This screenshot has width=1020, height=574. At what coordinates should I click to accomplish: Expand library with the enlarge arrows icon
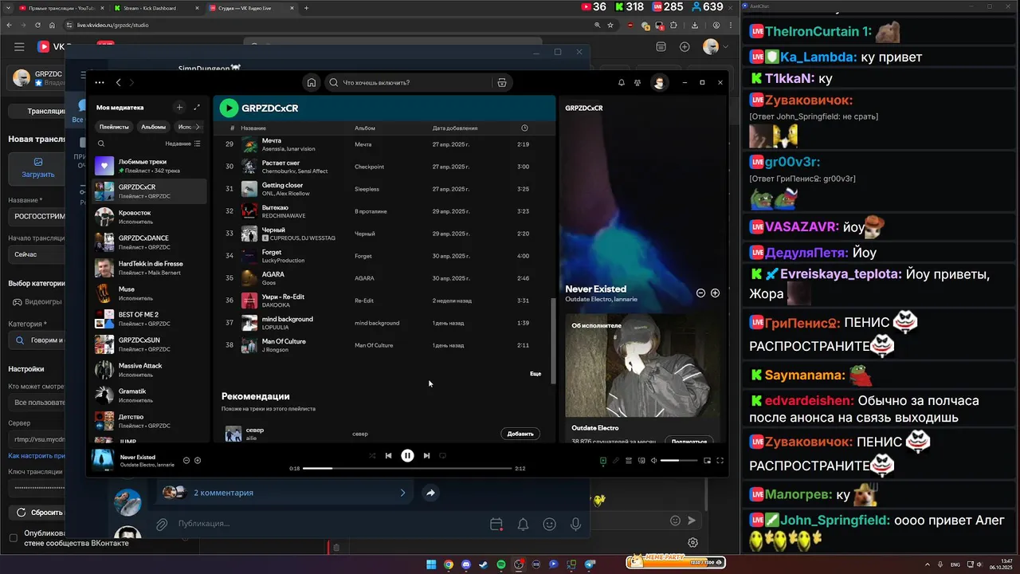pyautogui.click(x=197, y=107)
